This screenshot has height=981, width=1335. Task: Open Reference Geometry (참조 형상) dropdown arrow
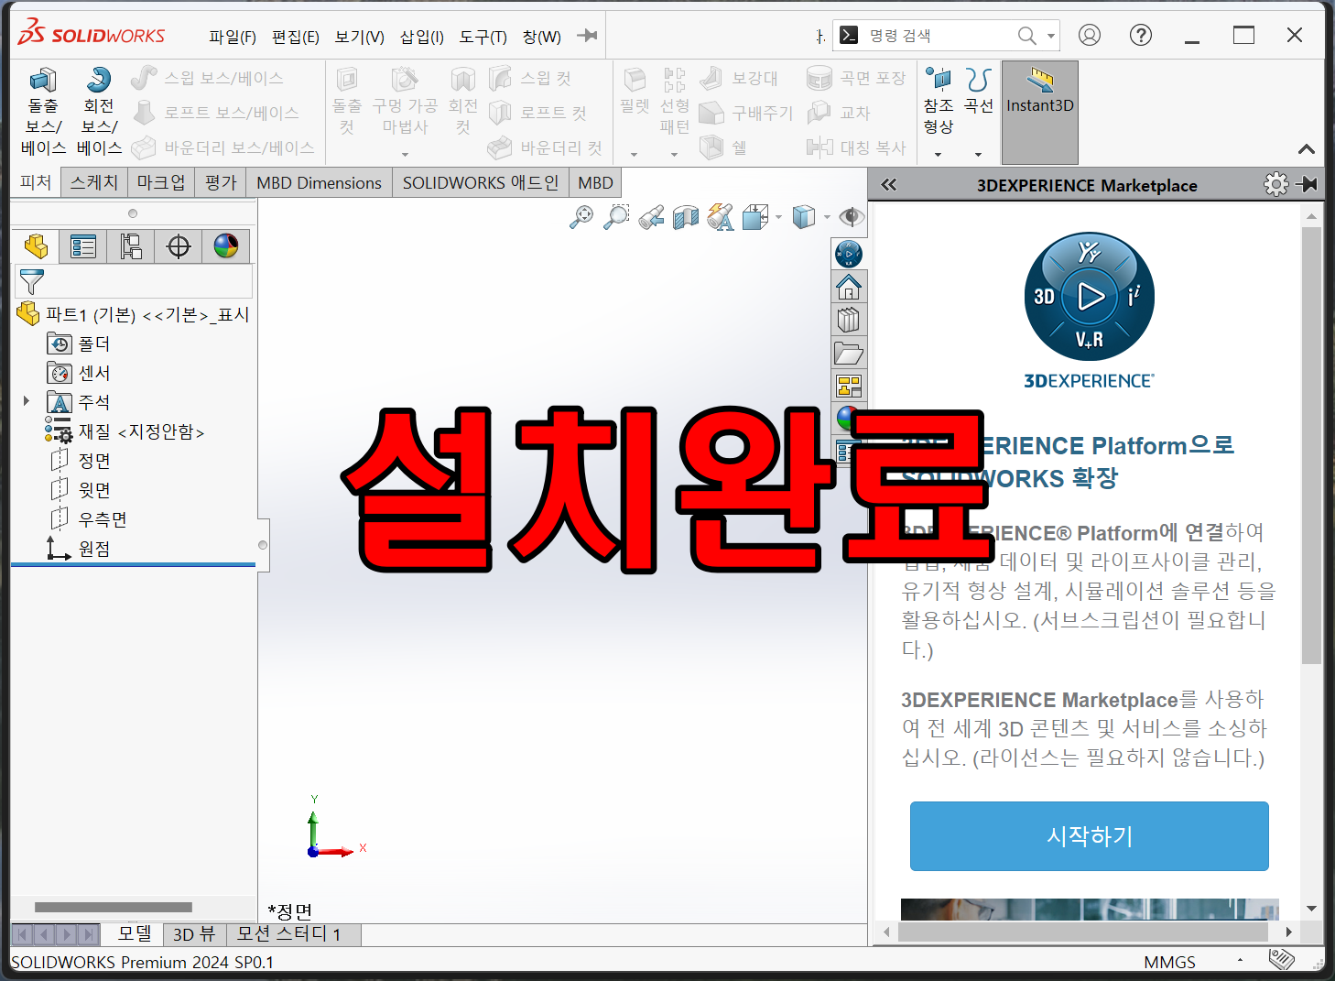coord(938,154)
